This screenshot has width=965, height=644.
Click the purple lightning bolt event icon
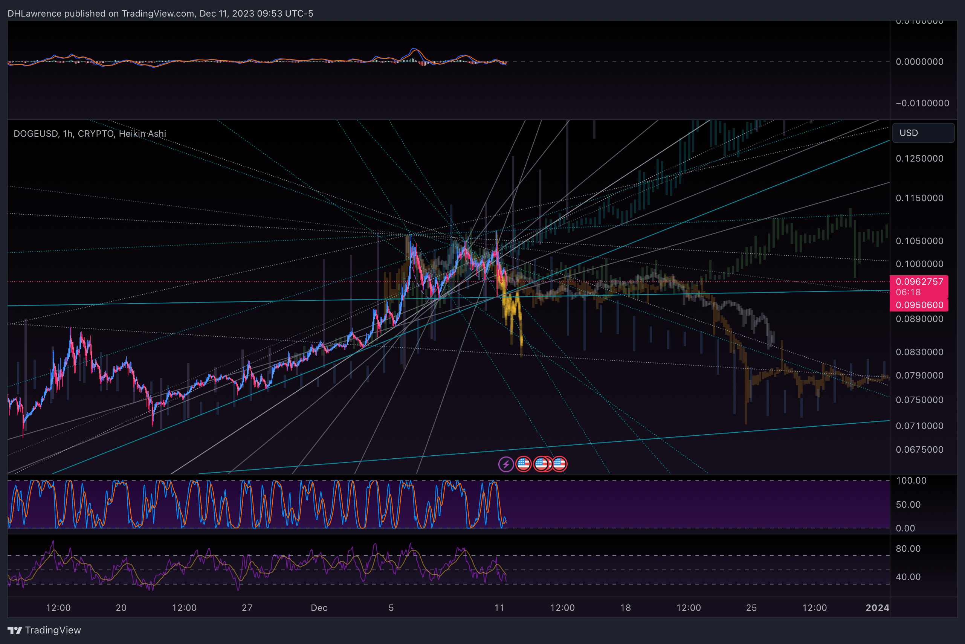[506, 464]
